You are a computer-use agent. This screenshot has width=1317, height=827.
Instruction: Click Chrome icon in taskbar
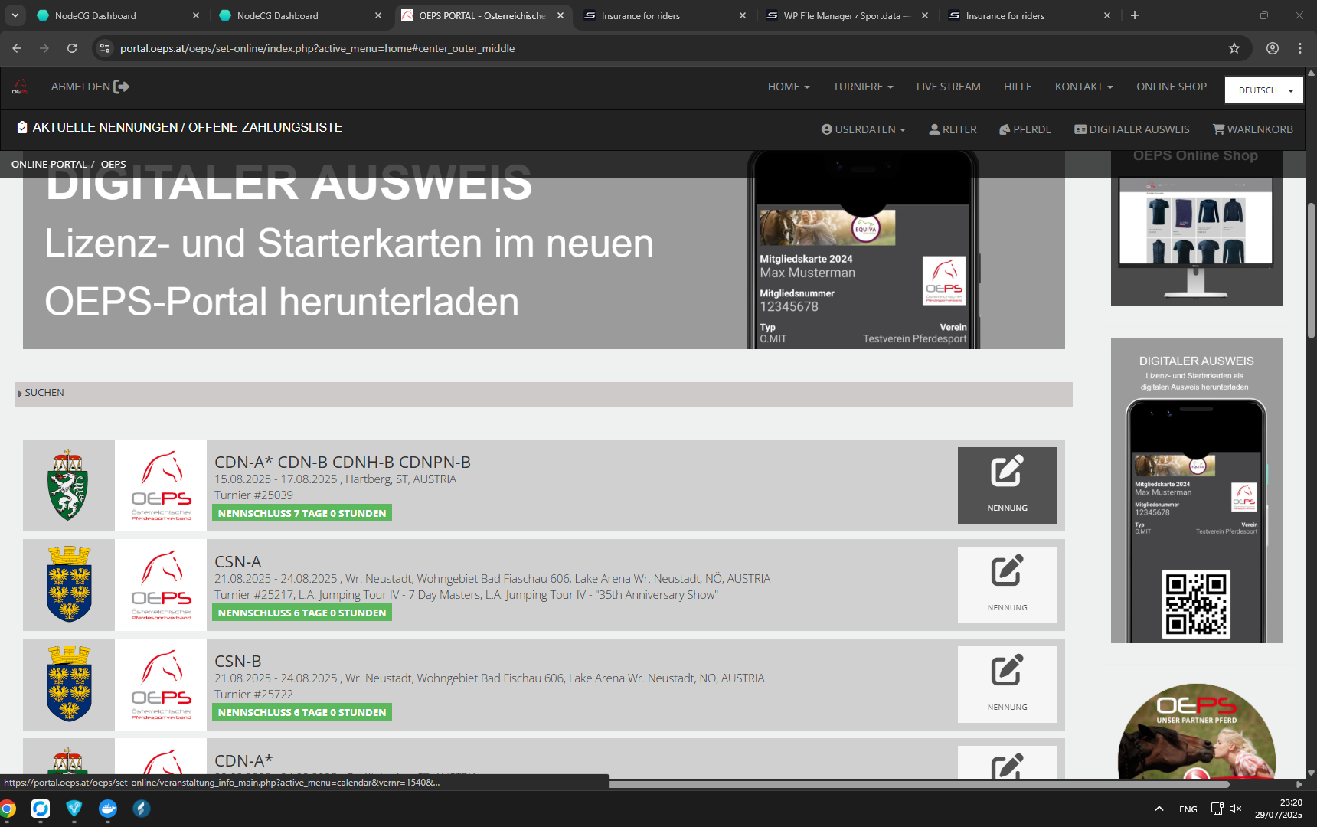pos(7,809)
